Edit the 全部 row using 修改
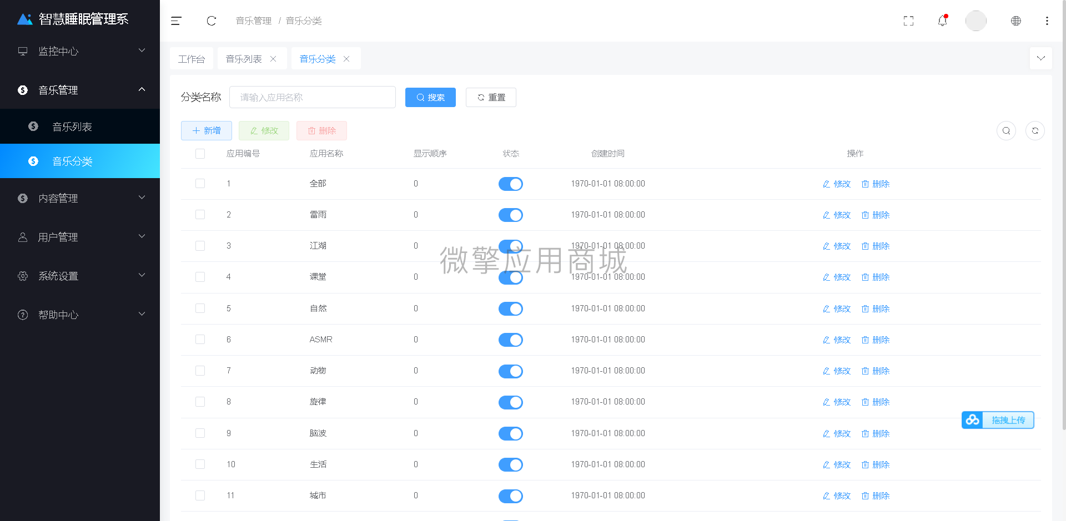Screen dimensions: 1066x521 tap(837, 184)
